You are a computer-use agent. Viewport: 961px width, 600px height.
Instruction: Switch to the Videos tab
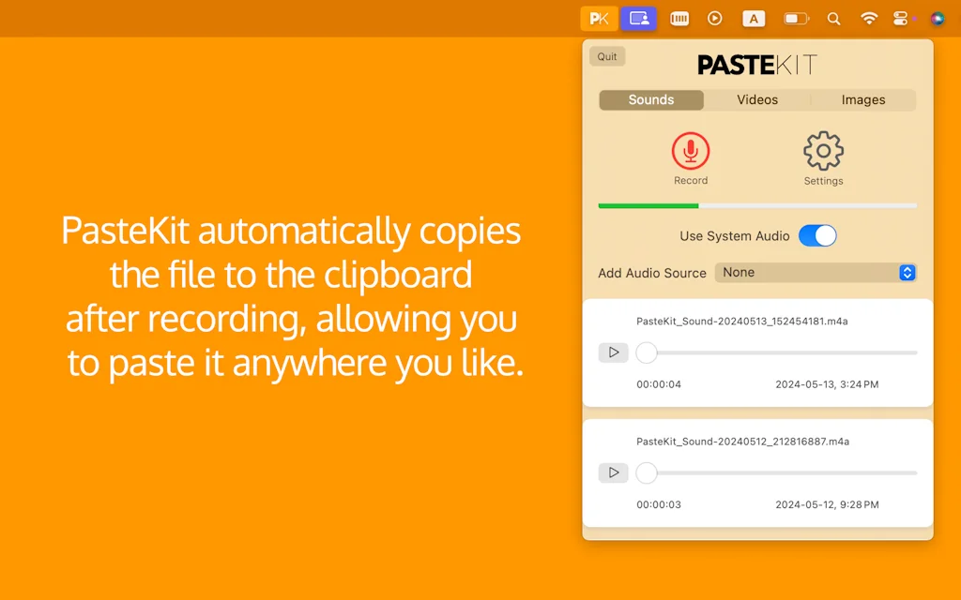756,99
